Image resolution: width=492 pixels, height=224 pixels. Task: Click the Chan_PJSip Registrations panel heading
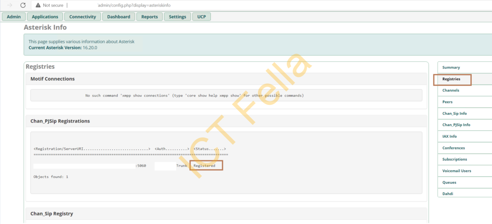[60, 121]
